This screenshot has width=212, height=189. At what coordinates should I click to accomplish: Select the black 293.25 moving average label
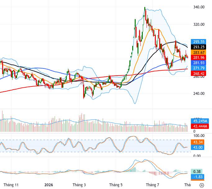198,47
